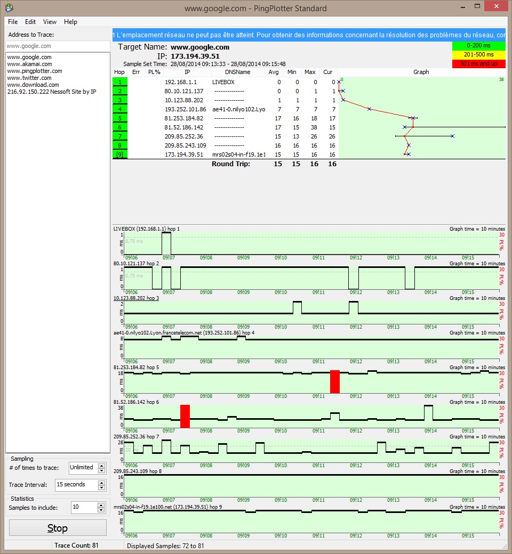Click Trace Count: 81 in status bar
The image size is (512, 554).
[76, 545]
